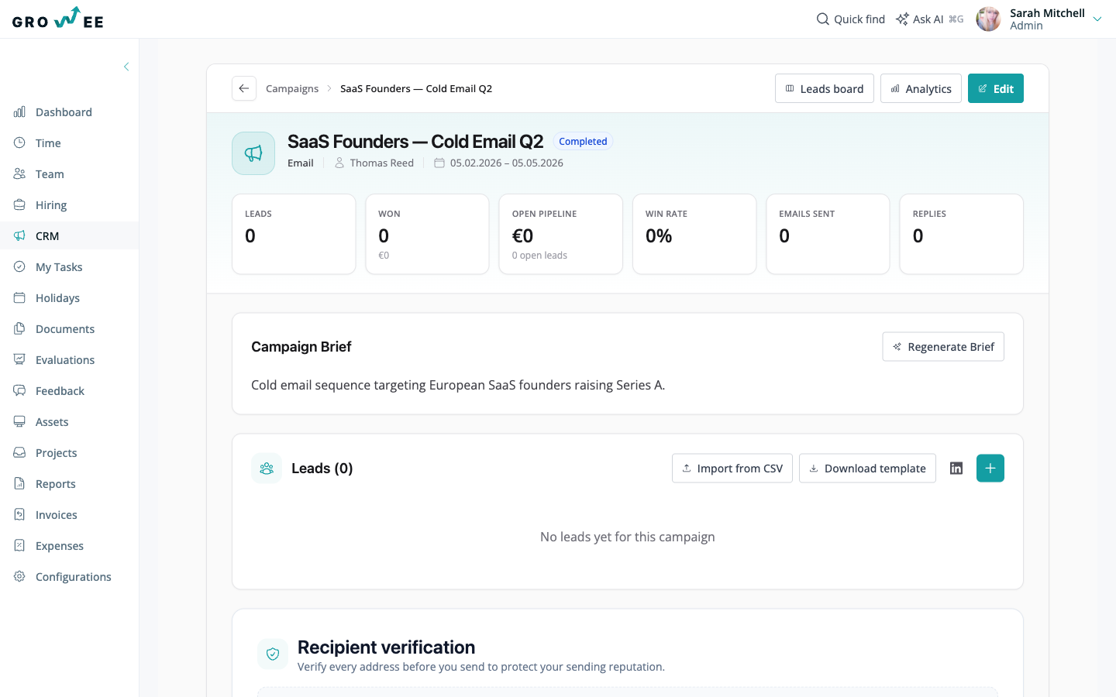
Task: Click the Edit campaign button
Action: tap(996, 88)
